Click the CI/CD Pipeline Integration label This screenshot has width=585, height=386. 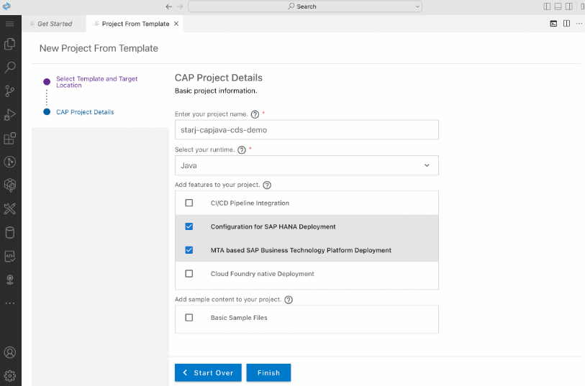coord(250,203)
